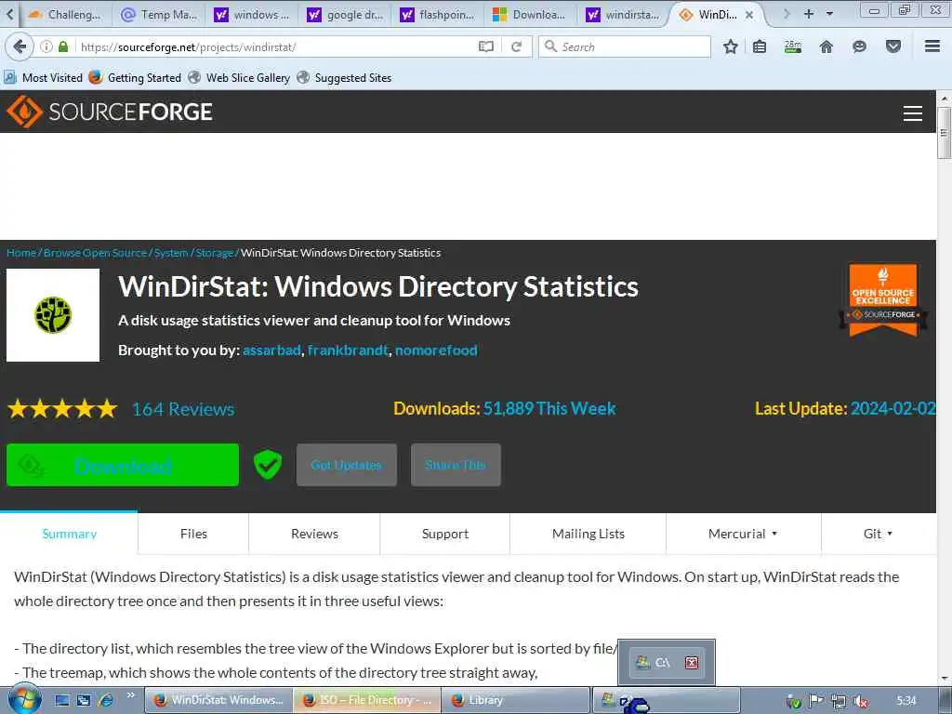
Task: Click the address bar URL field
Action: coord(276,46)
